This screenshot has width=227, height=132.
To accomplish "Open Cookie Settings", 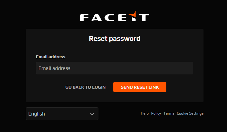I will pyautogui.click(x=190, y=113).
